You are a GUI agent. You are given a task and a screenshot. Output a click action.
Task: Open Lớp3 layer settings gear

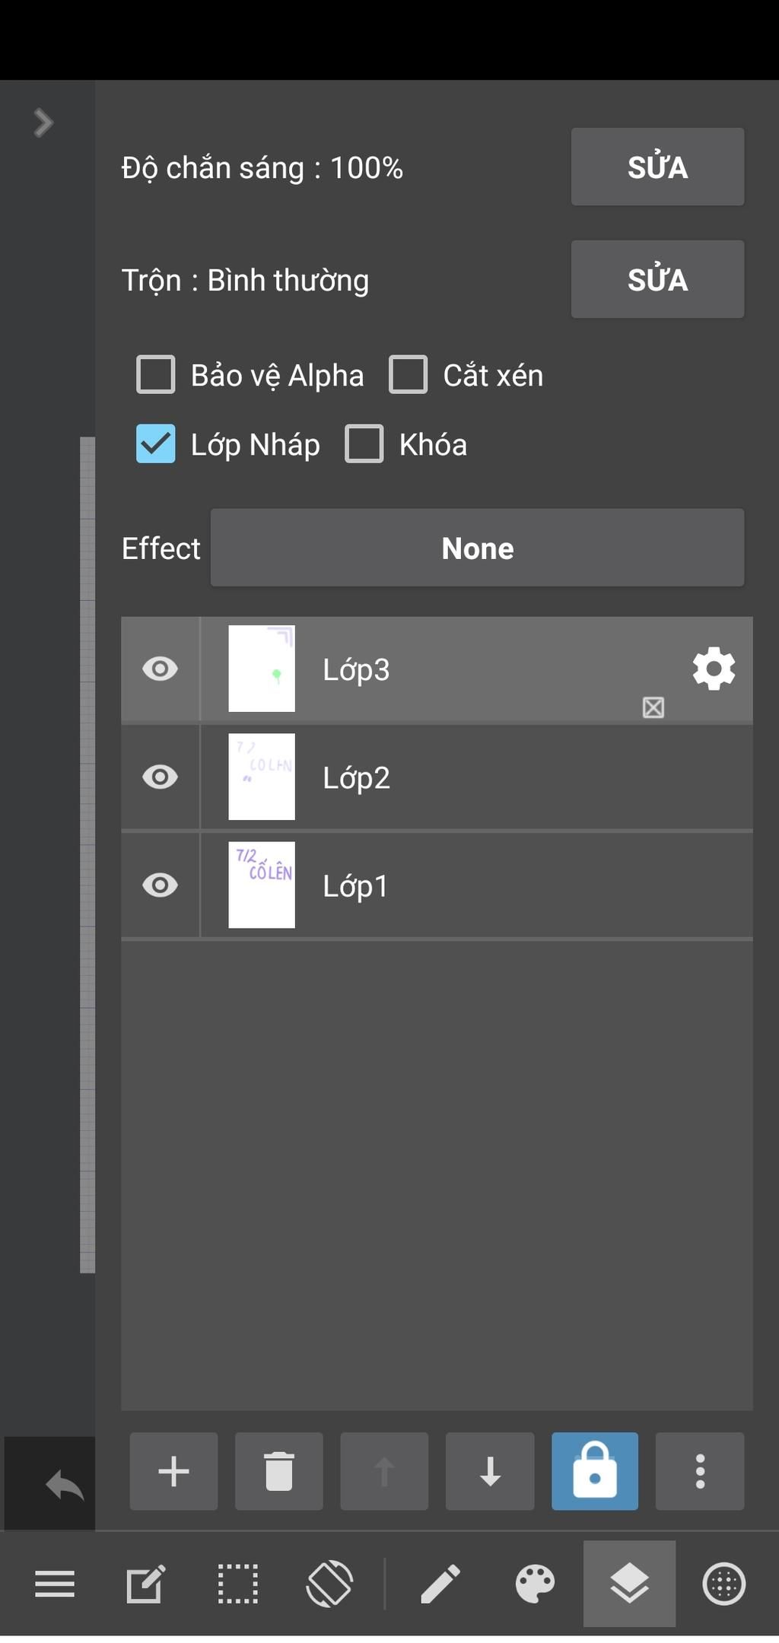(714, 669)
